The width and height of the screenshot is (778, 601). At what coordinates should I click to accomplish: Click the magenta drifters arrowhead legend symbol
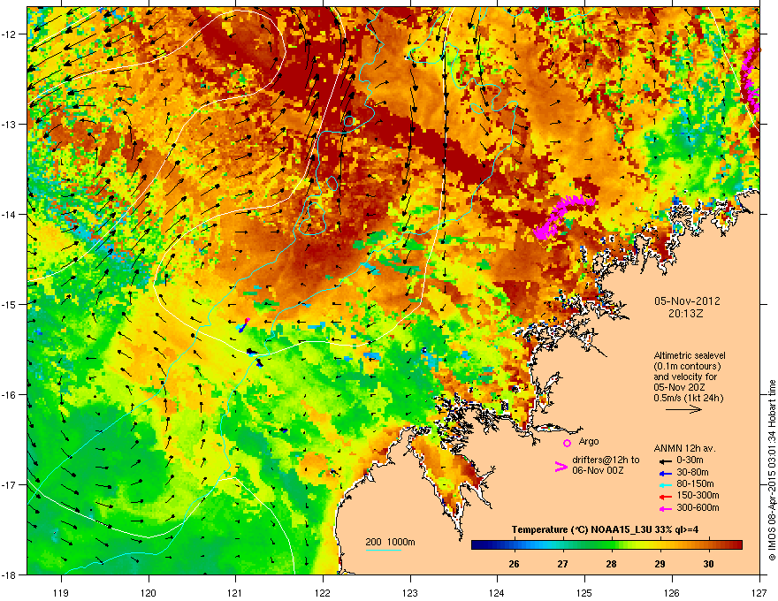[x=561, y=467]
